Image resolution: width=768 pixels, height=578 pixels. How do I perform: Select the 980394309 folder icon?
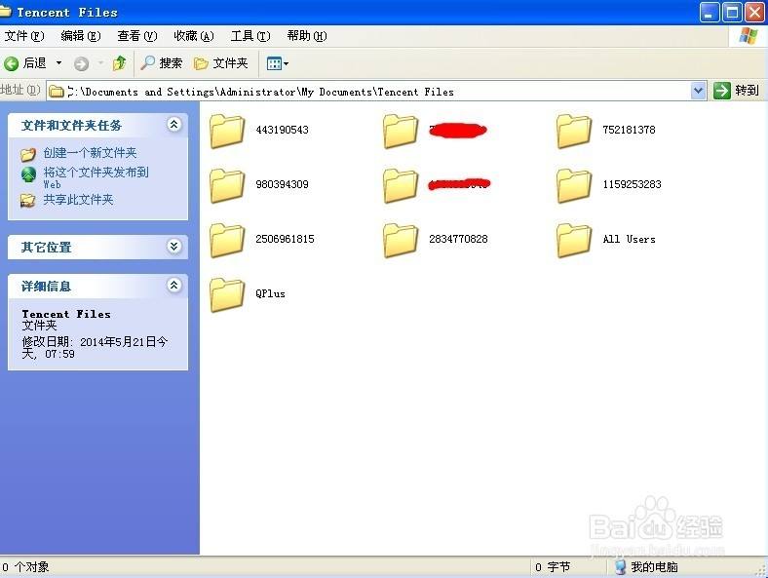click(x=227, y=186)
